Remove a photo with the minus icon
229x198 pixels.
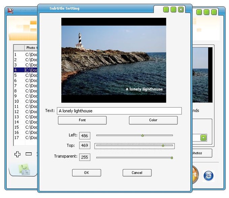click(29, 154)
